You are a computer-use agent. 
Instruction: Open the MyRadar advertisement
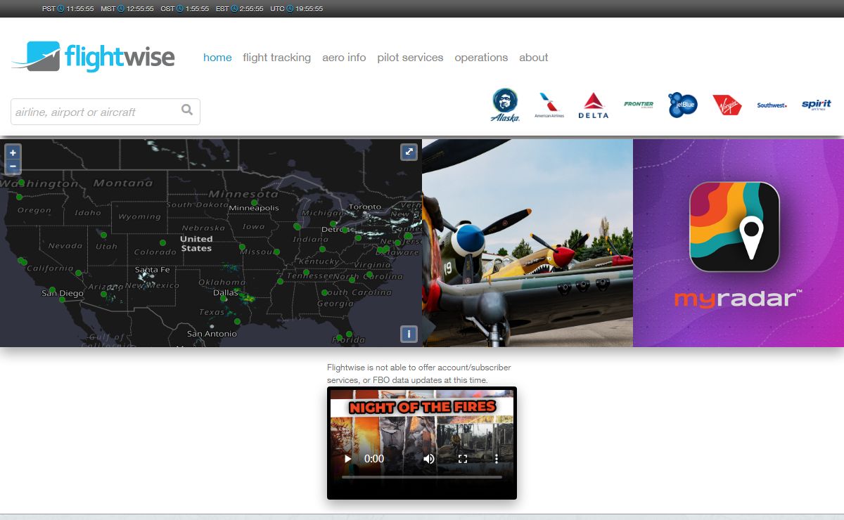(738, 242)
